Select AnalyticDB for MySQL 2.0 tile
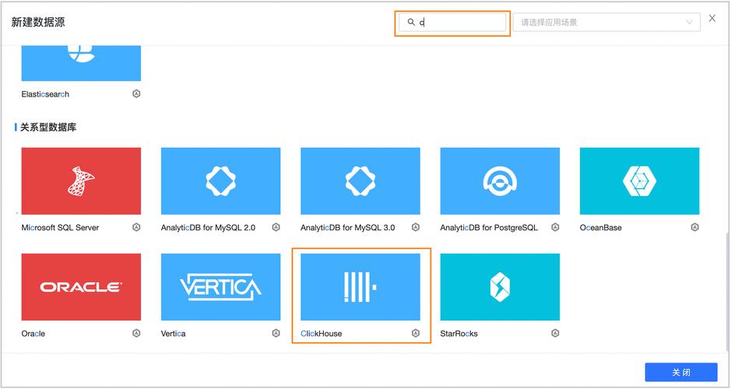The width and height of the screenshot is (731, 389). click(x=220, y=180)
